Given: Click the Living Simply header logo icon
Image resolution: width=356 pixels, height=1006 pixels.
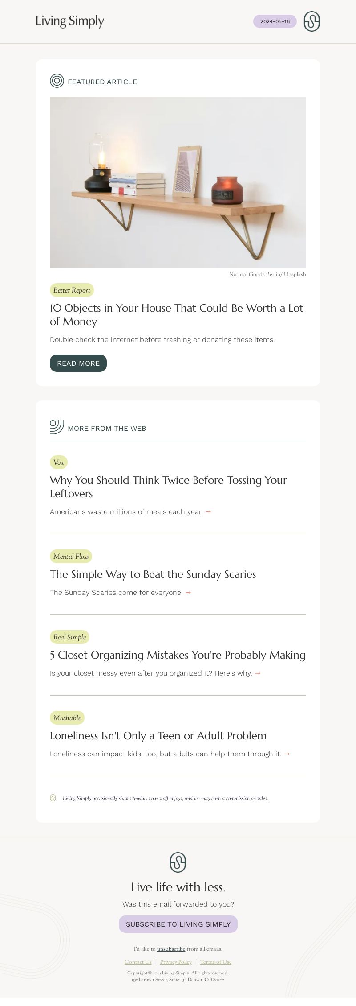Looking at the screenshot, I should 311,21.
